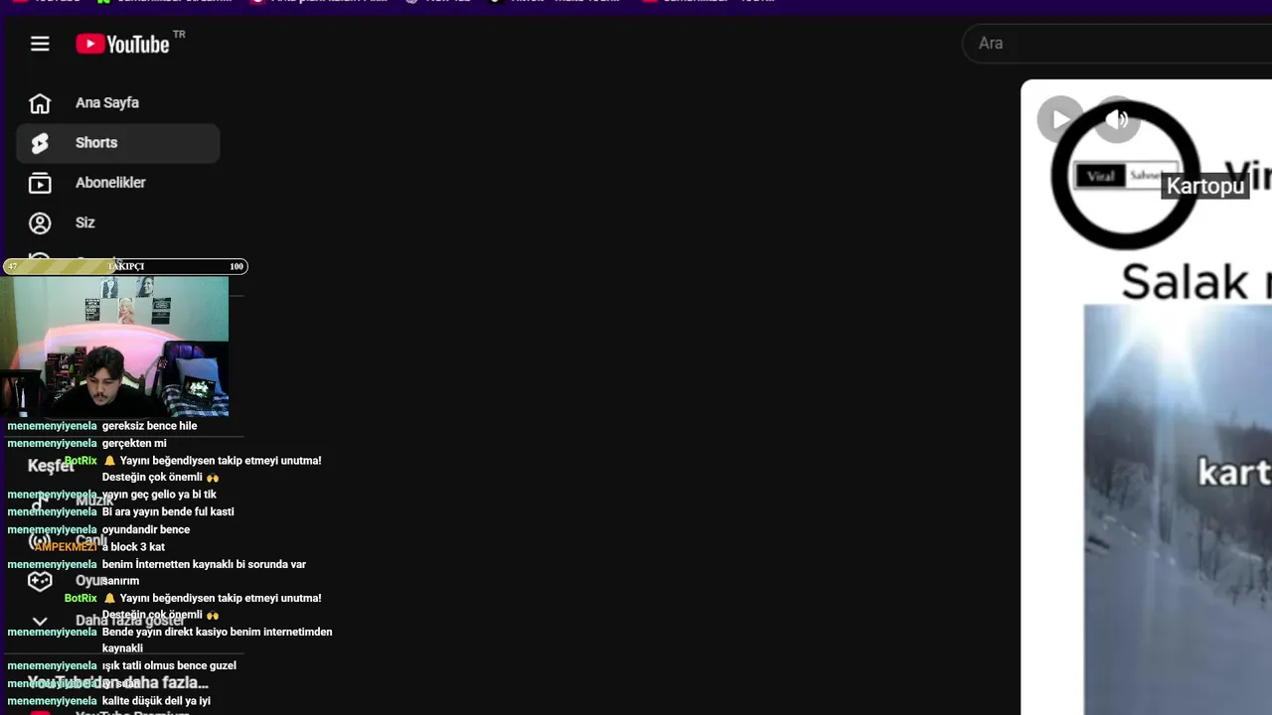Screen dimensions: 1272x715
Task: Open the hamburger guide menu
Action: pyautogui.click(x=40, y=44)
